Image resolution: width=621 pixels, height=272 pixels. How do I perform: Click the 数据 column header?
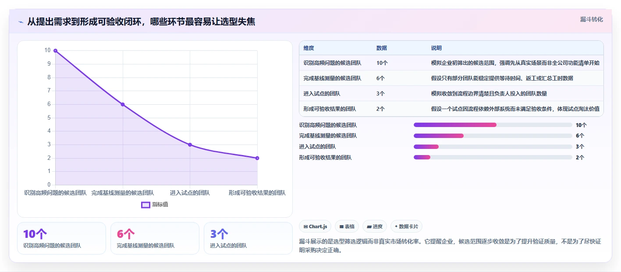381,48
